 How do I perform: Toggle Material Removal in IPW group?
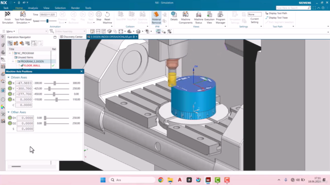coord(156,17)
